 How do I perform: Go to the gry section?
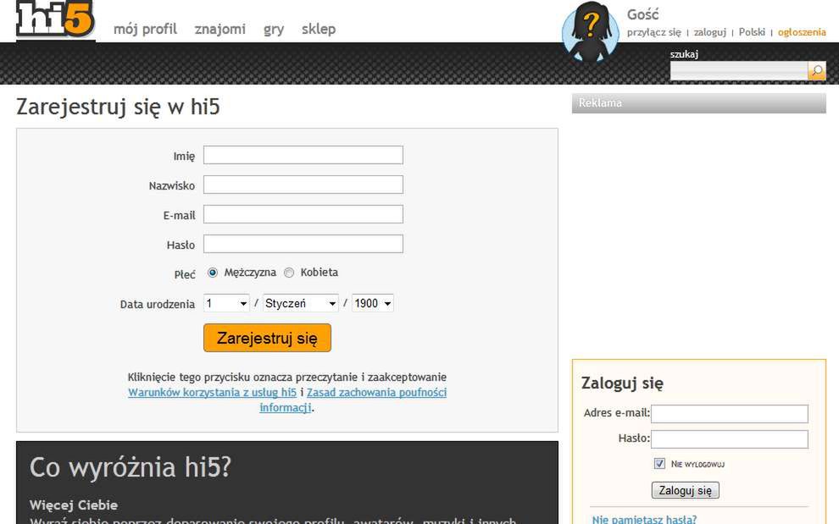click(274, 30)
